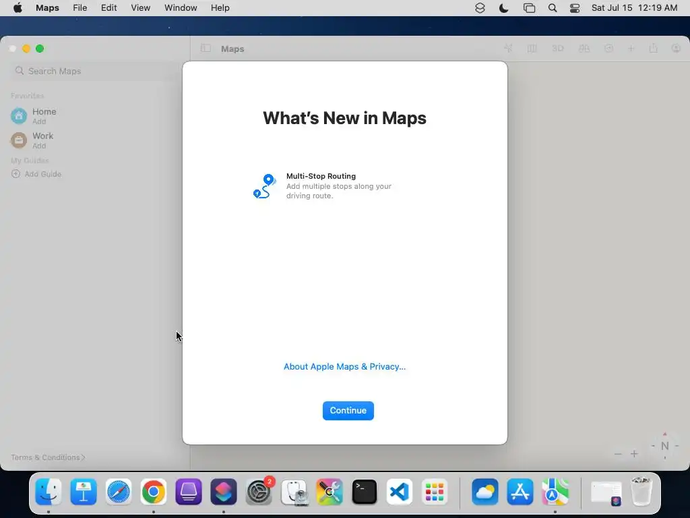
Task: Open Visual Studio Code from the dock
Action: [399, 492]
